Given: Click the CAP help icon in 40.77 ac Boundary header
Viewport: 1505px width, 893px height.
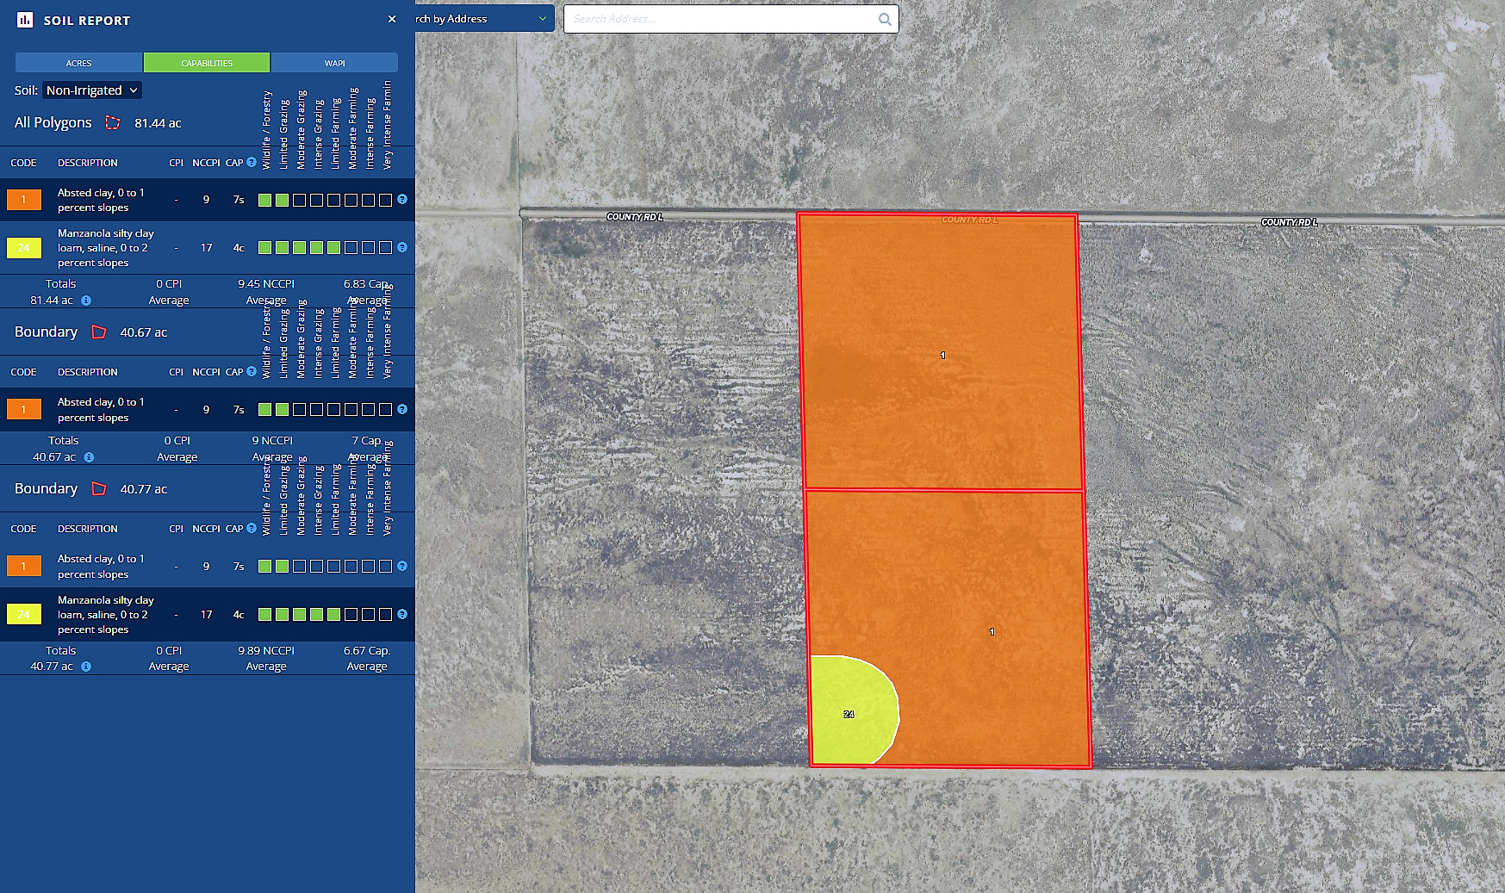Looking at the screenshot, I should 252,528.
